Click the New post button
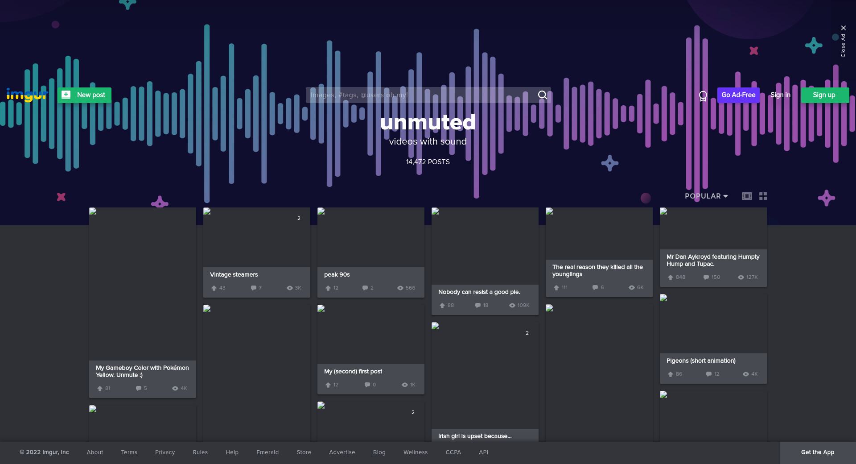Image resolution: width=856 pixels, height=464 pixels. click(84, 95)
